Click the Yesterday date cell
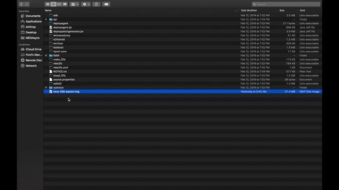Screen dimensions: 339x190 253,91
